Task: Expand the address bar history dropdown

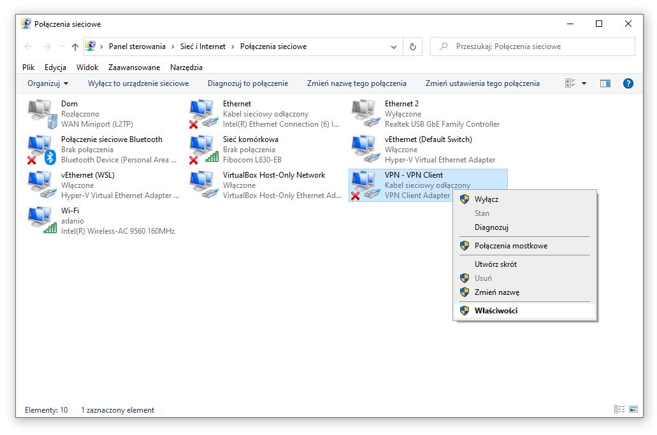Action: 393,46
